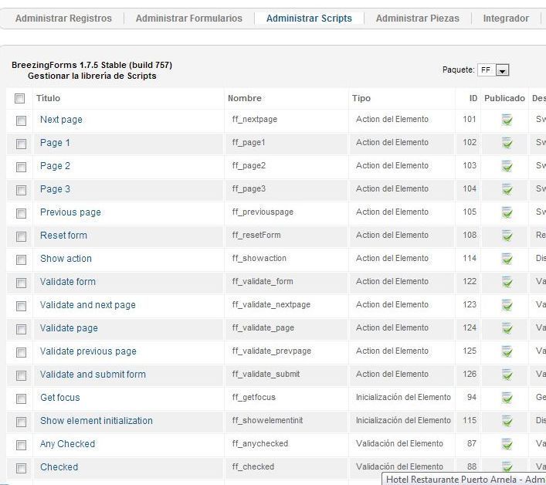This screenshot has width=546, height=485.
Task: Open the Paquete dropdown
Action: pos(493,70)
